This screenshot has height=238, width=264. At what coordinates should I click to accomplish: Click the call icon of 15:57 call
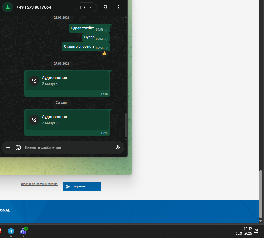34,81
